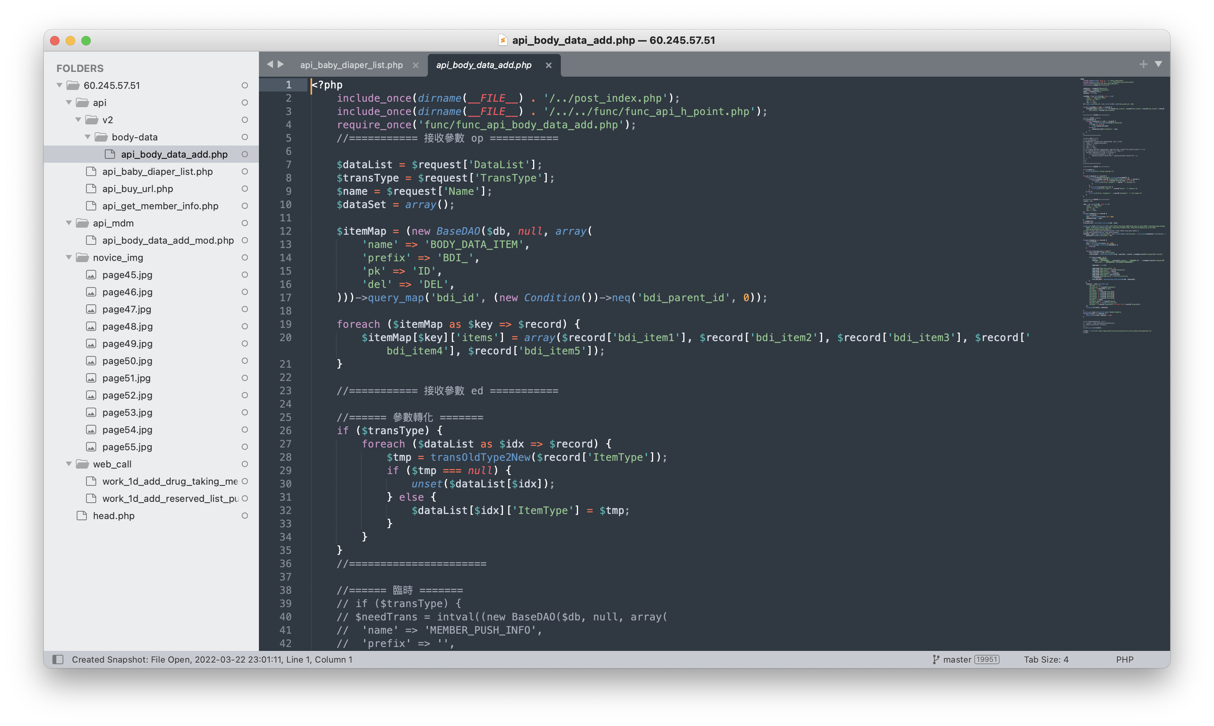Click the transOldType2New function call

click(480, 457)
